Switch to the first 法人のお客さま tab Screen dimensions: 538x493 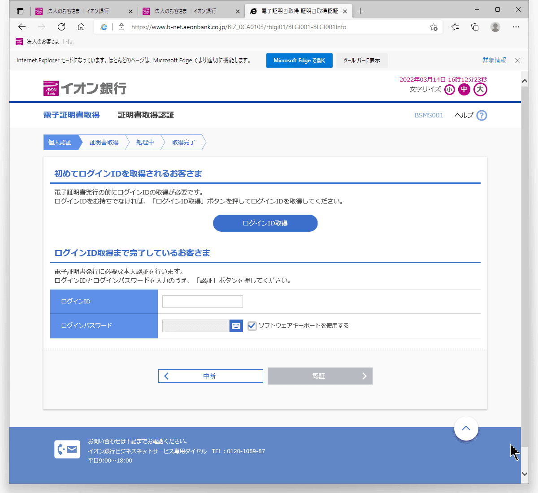pyautogui.click(x=81, y=11)
